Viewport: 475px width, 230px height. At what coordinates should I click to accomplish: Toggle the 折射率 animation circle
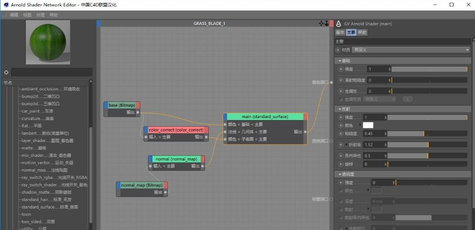tap(341, 144)
